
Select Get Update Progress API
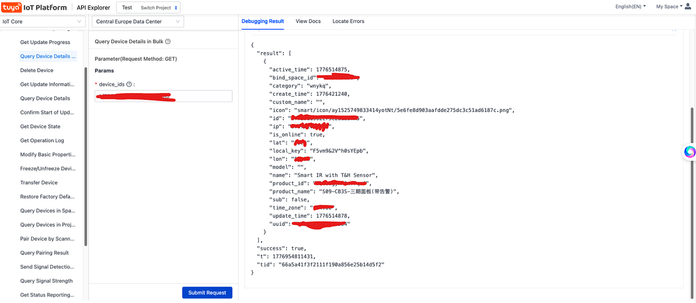[45, 42]
